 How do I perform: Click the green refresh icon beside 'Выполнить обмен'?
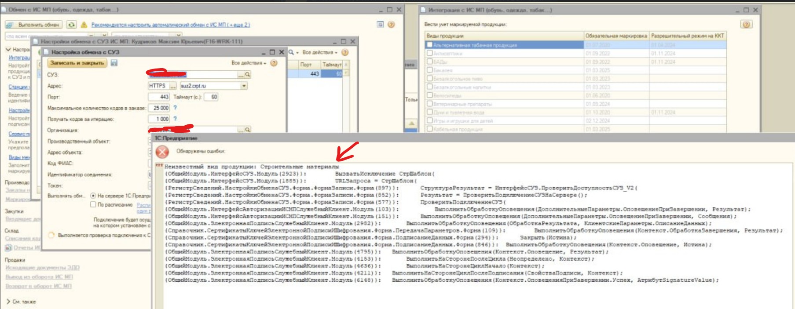pyautogui.click(x=71, y=25)
